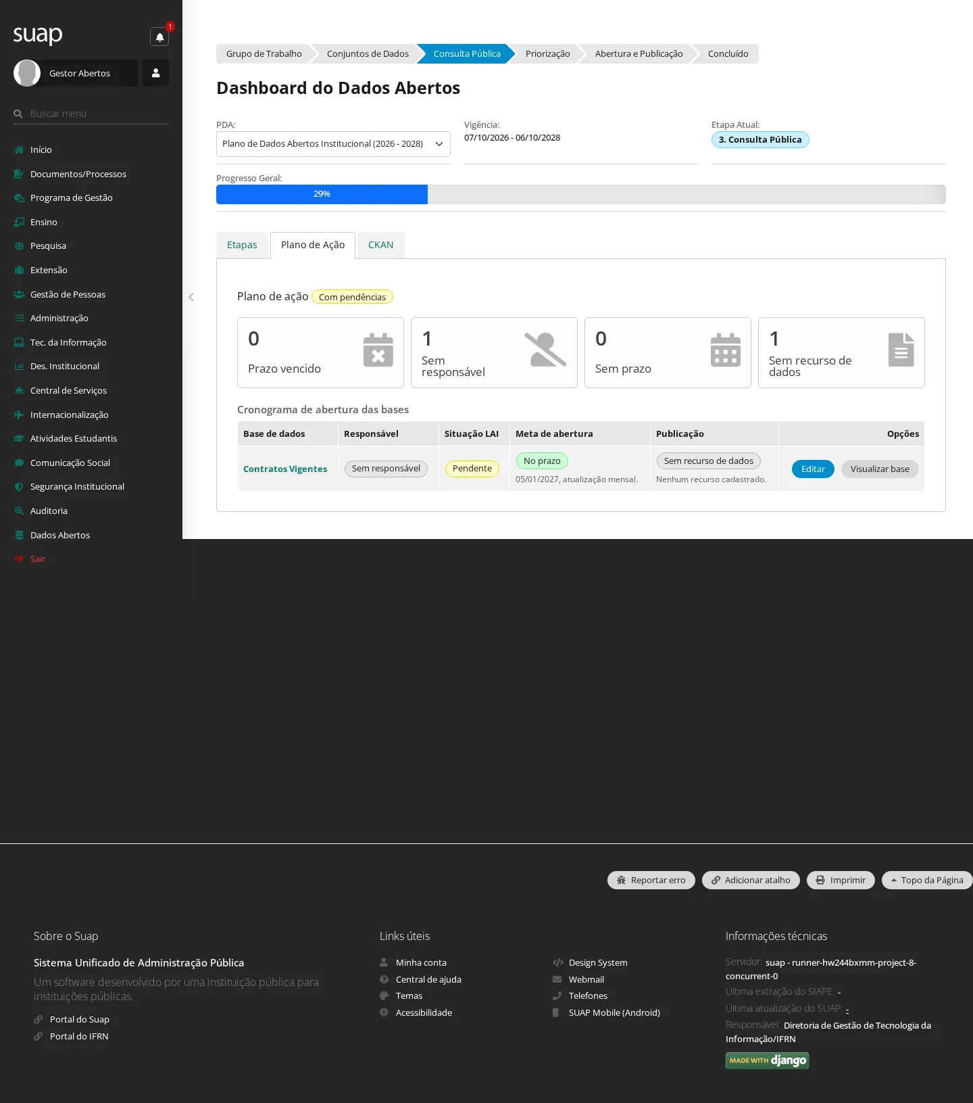Click the Comunicação Social chat icon
Viewport: 973px width, 1103px height.
(19, 463)
